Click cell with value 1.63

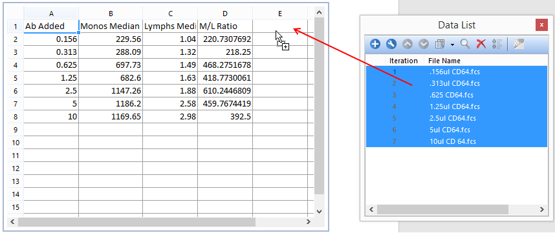pyautogui.click(x=170, y=78)
